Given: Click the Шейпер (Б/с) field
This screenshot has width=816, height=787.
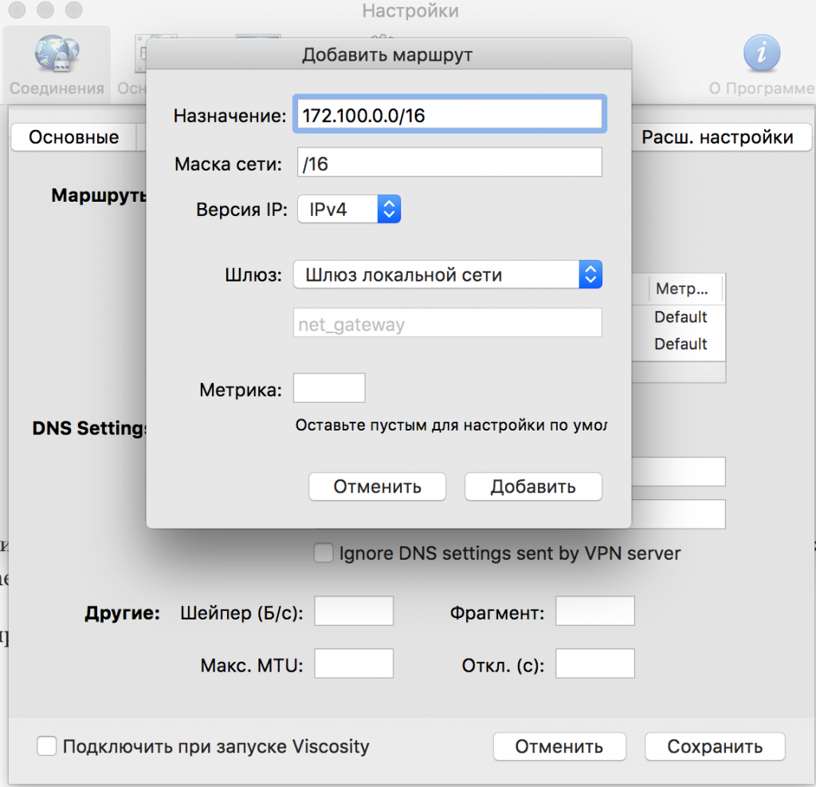Looking at the screenshot, I should point(354,611).
